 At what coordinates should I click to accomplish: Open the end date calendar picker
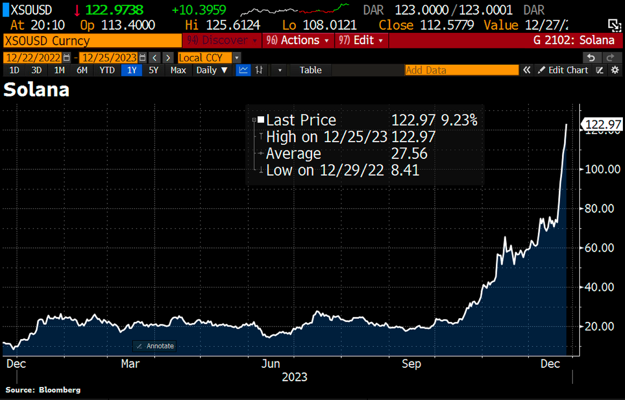(x=142, y=58)
